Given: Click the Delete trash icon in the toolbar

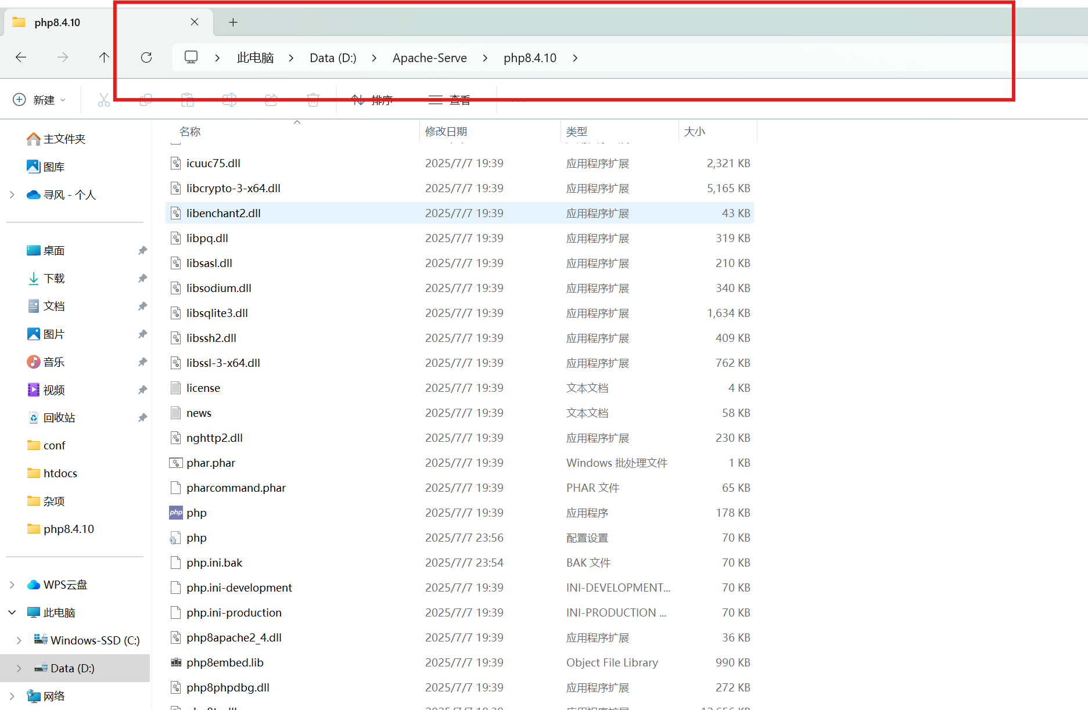Looking at the screenshot, I should (x=313, y=99).
